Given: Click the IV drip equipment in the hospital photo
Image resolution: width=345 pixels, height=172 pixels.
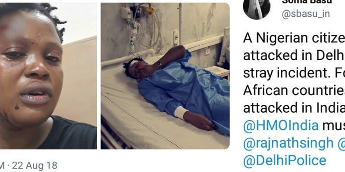Looking at the screenshot, I should [x=142, y=26].
